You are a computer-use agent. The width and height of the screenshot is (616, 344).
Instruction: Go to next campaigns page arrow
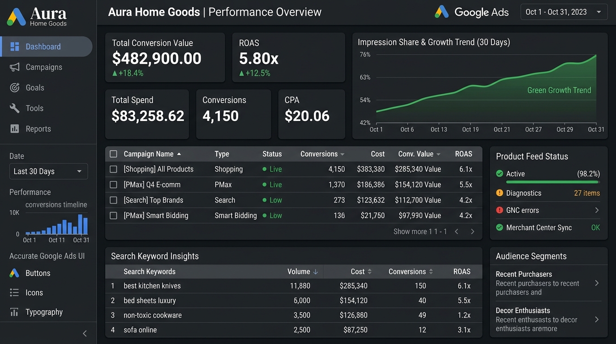click(x=472, y=232)
